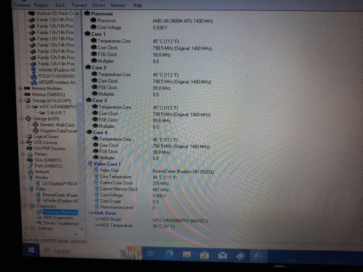
Task: Select Drivers Troubleshoot tree item
Action: (61, 223)
